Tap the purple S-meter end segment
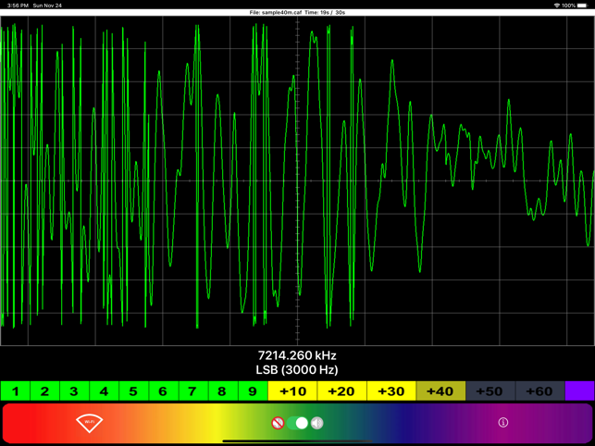 click(580, 391)
